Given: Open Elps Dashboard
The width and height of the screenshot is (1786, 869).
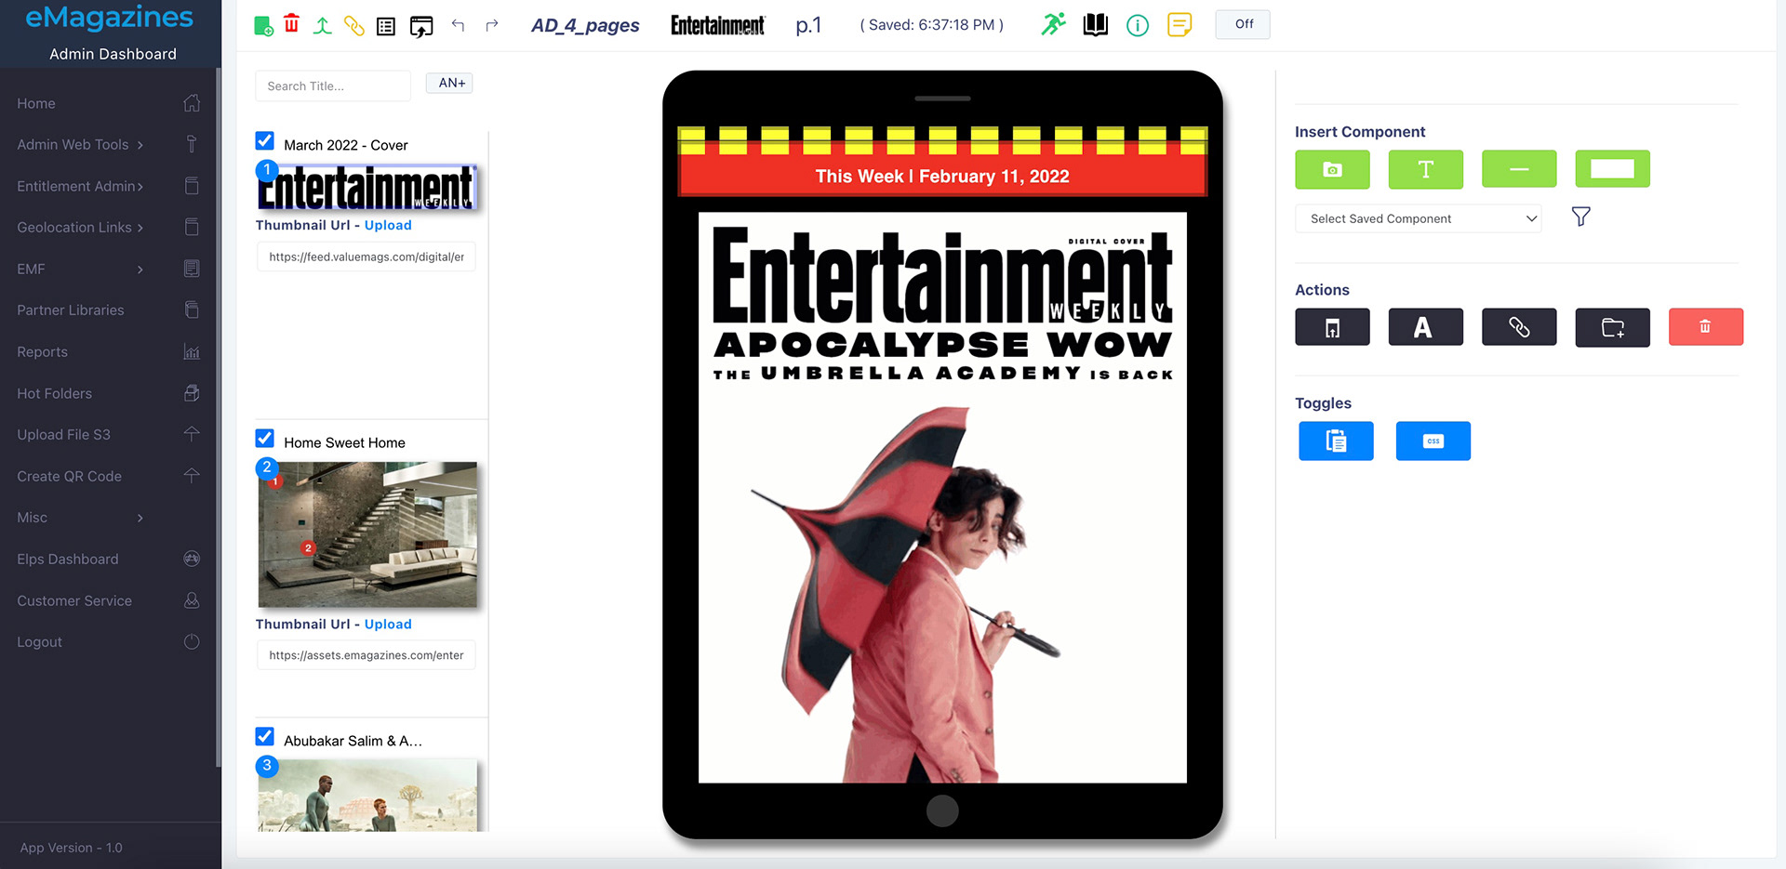Looking at the screenshot, I should [x=109, y=560].
